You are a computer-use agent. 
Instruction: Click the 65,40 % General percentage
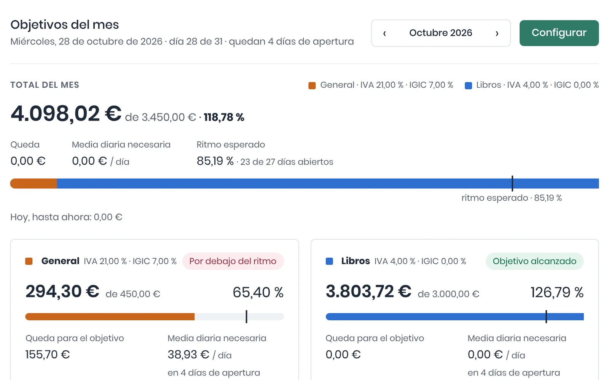(258, 292)
